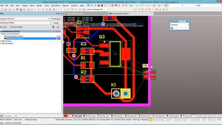Open the Variante1 dropdown in Variants panel
The image size is (222, 125).
(188, 25)
